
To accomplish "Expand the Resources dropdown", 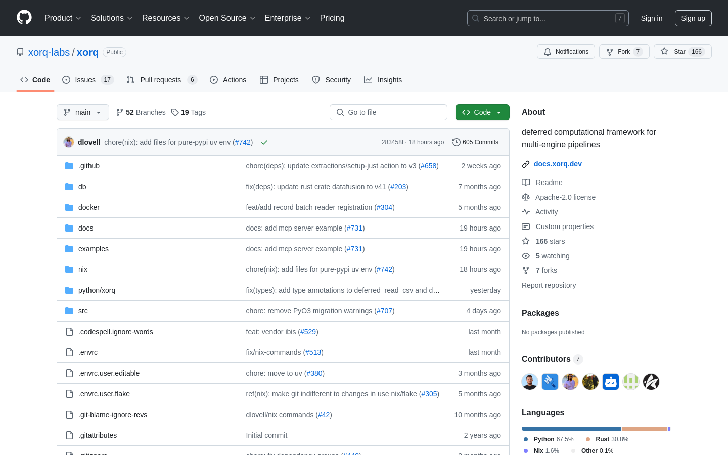I will [x=166, y=18].
